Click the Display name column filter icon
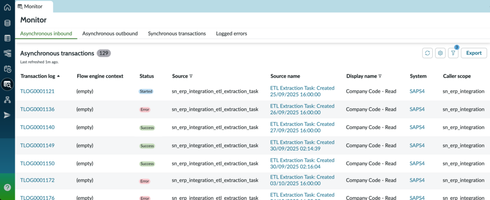This screenshot has width=490, height=200. 380,76
